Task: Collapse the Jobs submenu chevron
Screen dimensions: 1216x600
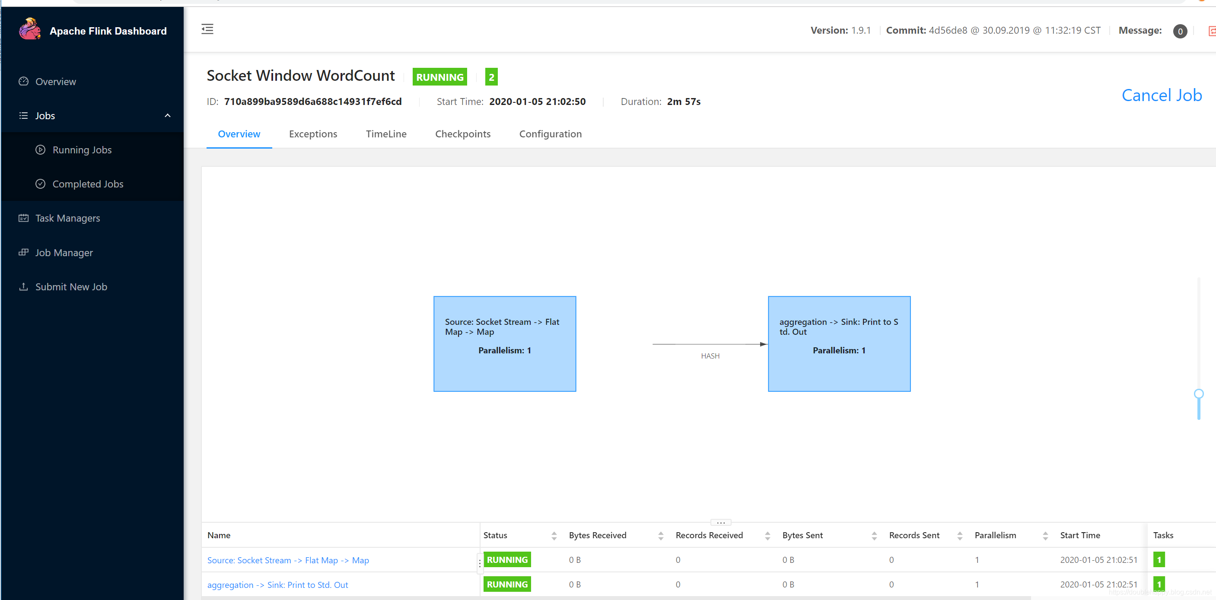Action: click(167, 116)
